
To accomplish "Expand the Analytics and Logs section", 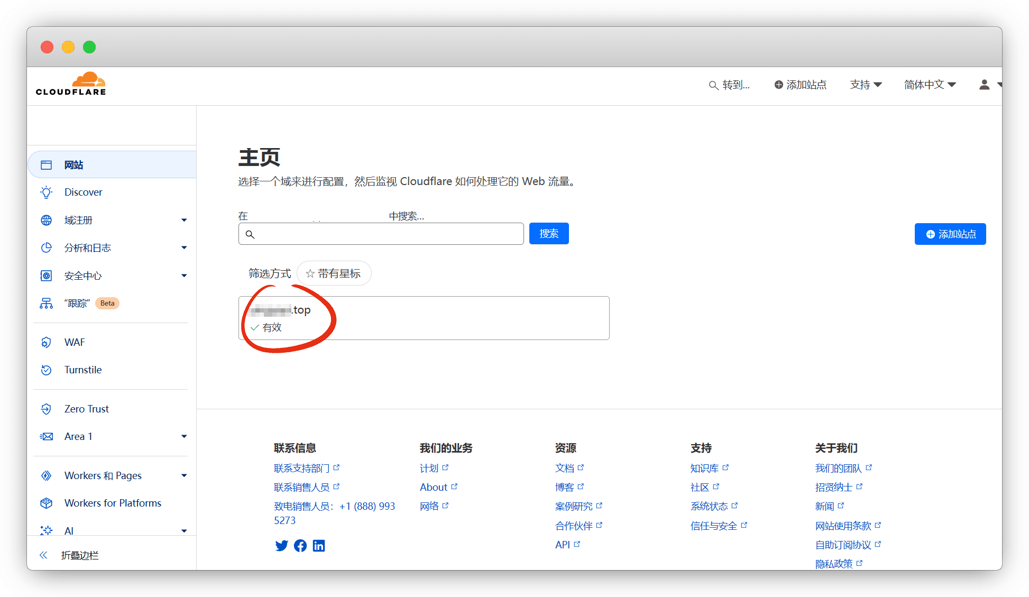I will (184, 247).
